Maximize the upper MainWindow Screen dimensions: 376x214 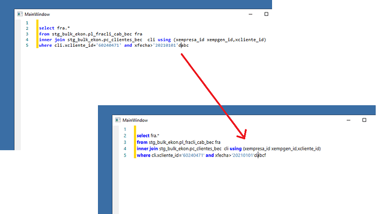coord(266,14)
